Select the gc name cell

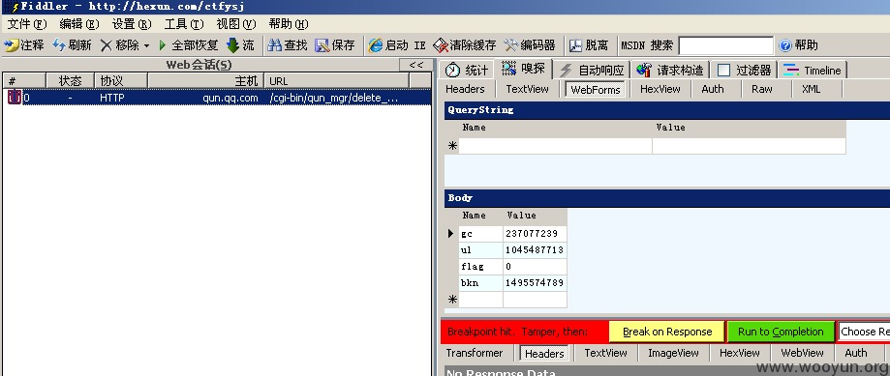(480, 233)
